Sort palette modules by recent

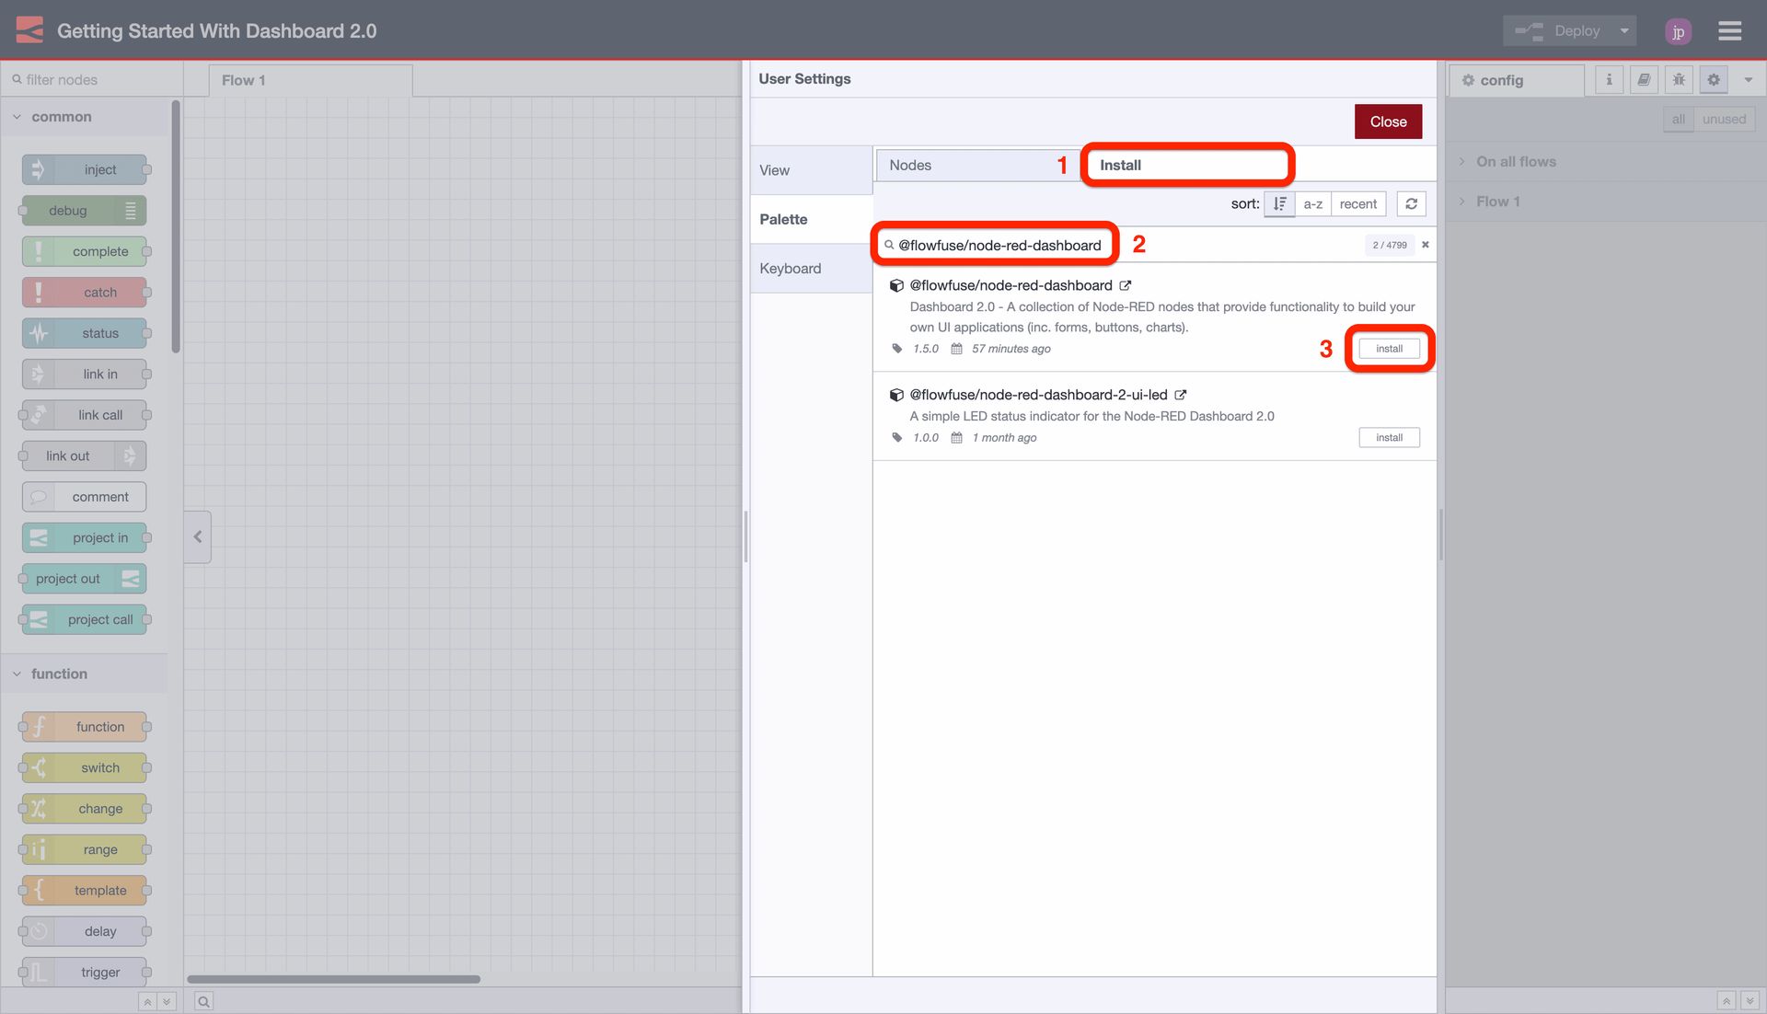[1357, 203]
